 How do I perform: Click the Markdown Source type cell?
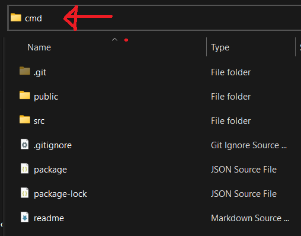[x=250, y=218]
